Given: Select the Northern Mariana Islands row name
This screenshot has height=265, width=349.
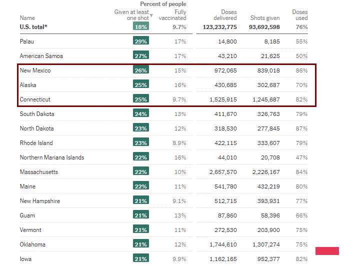Looking at the screenshot, I should pyautogui.click(x=52, y=157).
